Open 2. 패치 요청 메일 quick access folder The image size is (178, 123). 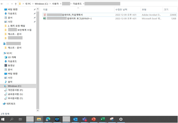[16, 26]
